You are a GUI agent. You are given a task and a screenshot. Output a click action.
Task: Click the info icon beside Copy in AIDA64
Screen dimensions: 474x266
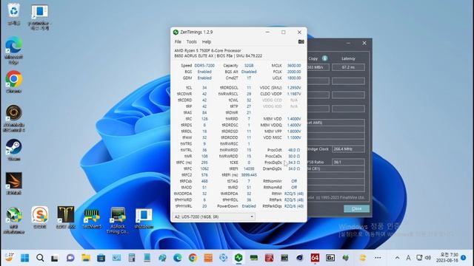[x=324, y=58]
